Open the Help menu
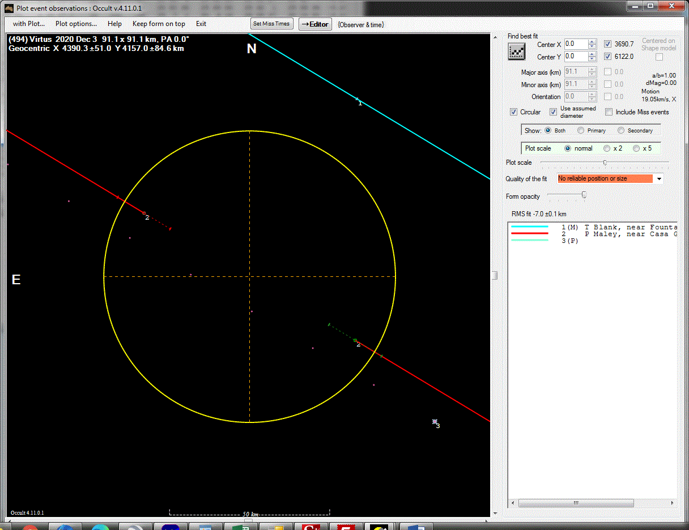This screenshot has width=689, height=530. (x=114, y=24)
